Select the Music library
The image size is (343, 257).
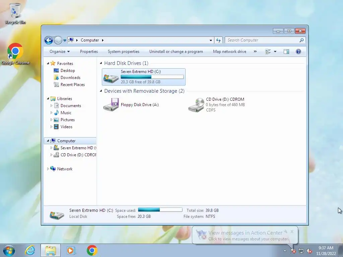[x=66, y=113]
